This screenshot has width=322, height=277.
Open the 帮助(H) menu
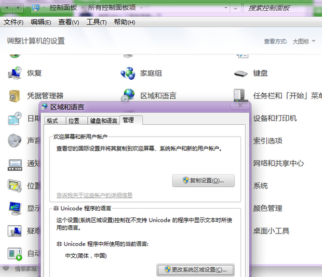(x=125, y=22)
